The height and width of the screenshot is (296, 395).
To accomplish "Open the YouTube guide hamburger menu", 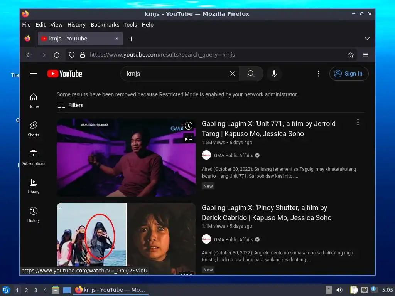I will [x=34, y=74].
